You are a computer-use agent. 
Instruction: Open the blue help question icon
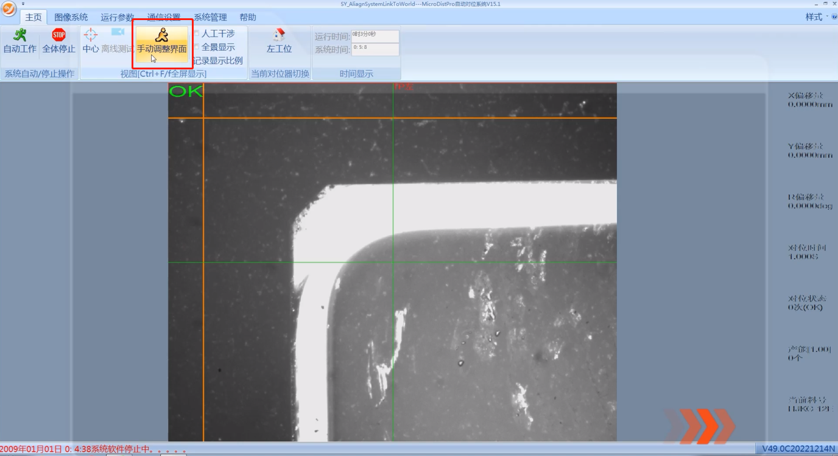834,17
